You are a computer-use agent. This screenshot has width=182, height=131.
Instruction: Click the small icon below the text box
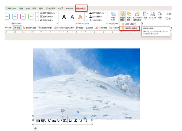pos(36,128)
